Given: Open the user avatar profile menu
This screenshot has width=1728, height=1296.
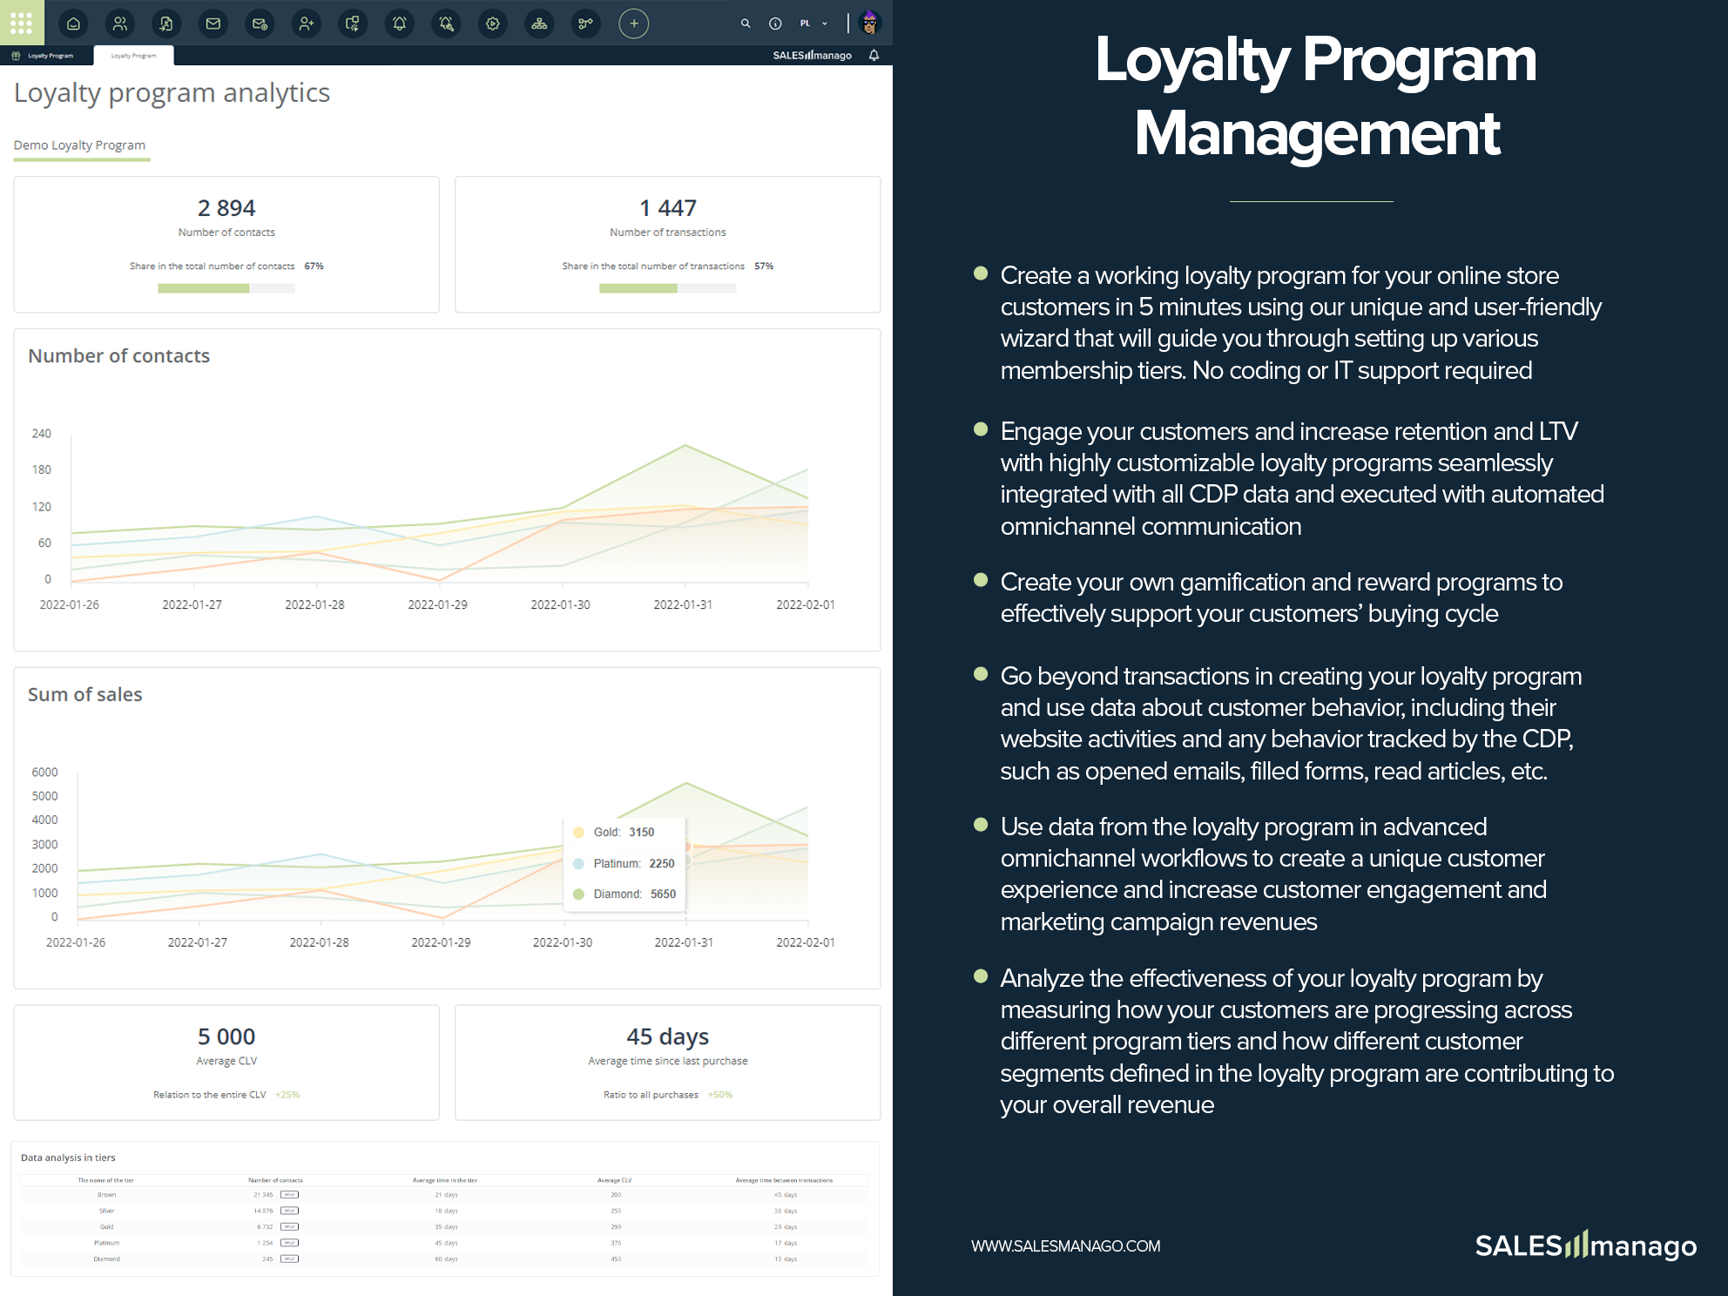Looking at the screenshot, I should [869, 24].
